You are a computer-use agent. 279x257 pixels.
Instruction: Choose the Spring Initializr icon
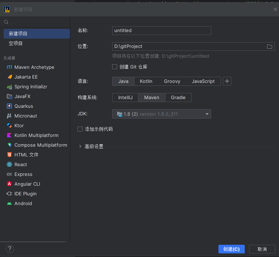click(9, 87)
